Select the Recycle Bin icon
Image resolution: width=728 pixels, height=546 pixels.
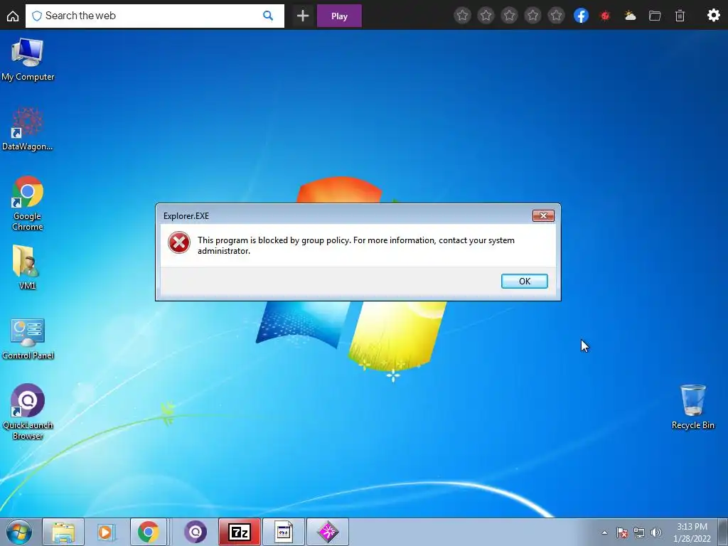(692, 407)
